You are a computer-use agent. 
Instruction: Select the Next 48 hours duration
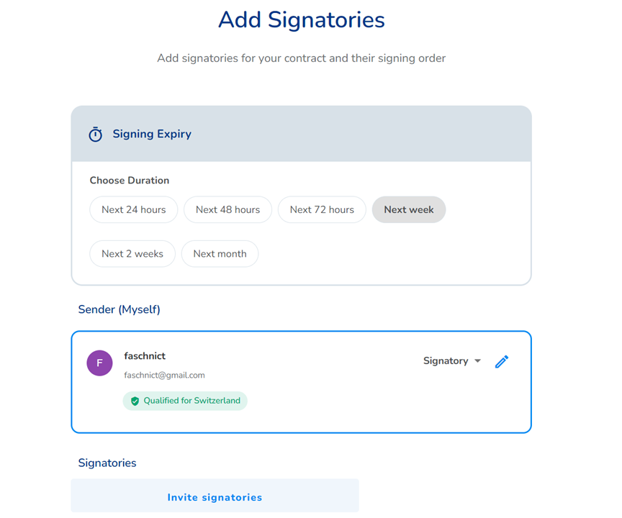click(227, 209)
